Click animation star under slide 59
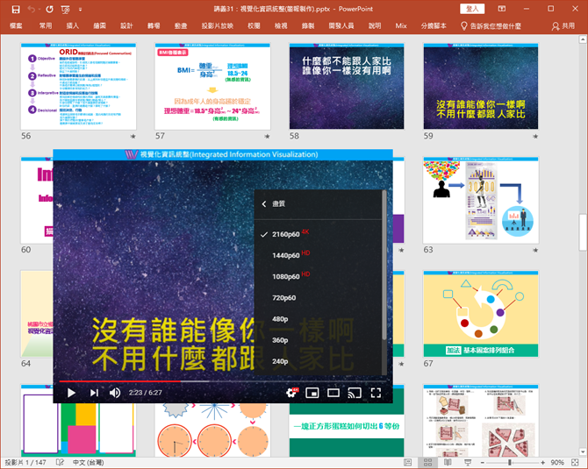The width and height of the screenshot is (588, 469). coord(535,137)
